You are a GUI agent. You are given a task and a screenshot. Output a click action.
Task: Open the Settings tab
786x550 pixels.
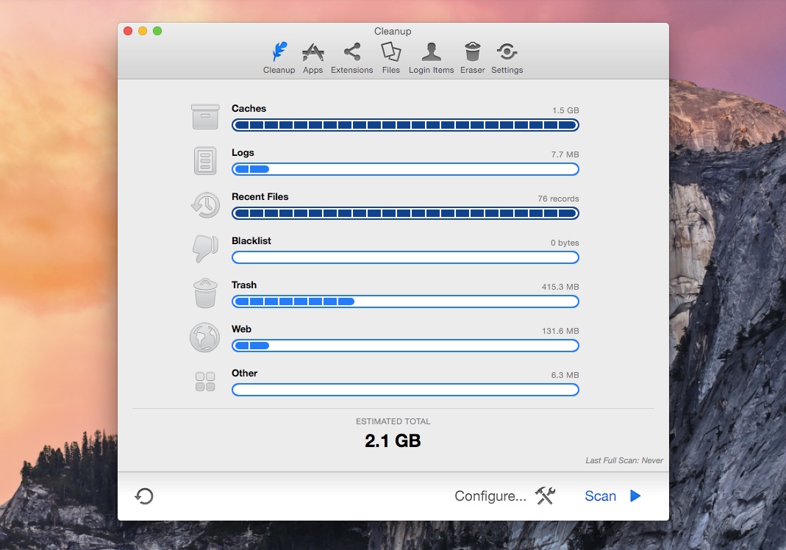click(x=507, y=58)
